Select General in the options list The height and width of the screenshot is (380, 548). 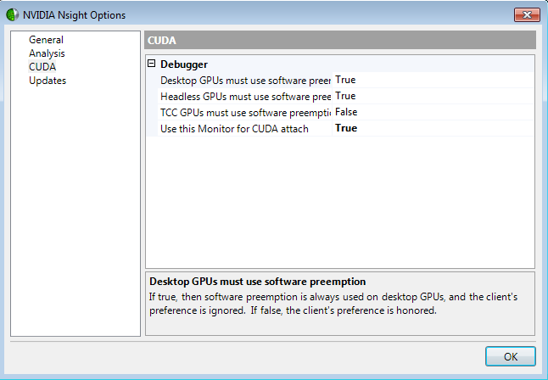46,40
